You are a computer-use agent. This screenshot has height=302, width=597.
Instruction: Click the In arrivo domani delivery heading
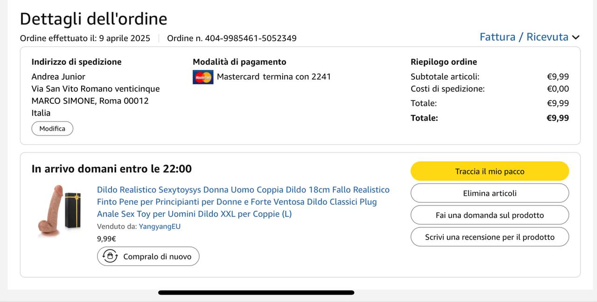pos(111,169)
